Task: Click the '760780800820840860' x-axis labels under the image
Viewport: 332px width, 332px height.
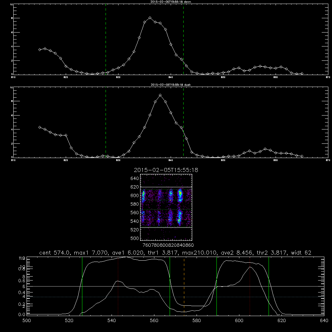Action: [x=168, y=245]
